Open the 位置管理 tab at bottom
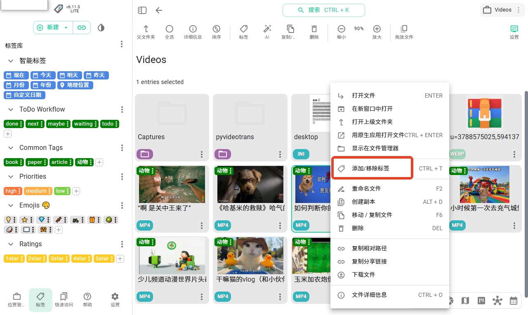 coord(16,300)
